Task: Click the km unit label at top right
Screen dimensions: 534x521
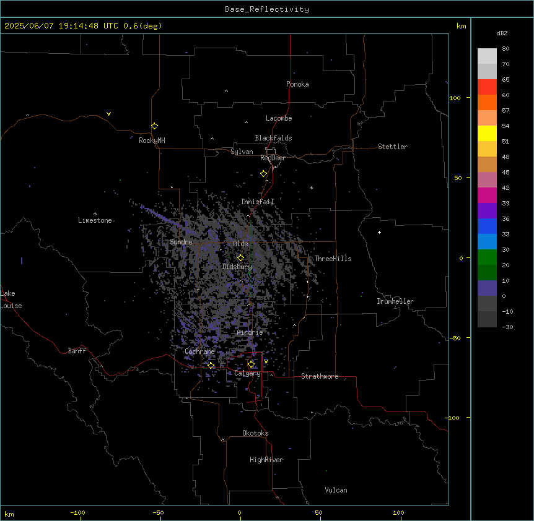Action: coord(462,26)
